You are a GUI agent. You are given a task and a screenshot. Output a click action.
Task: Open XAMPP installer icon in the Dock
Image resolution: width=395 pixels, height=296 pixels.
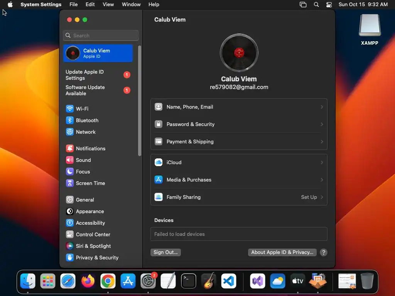(318, 281)
